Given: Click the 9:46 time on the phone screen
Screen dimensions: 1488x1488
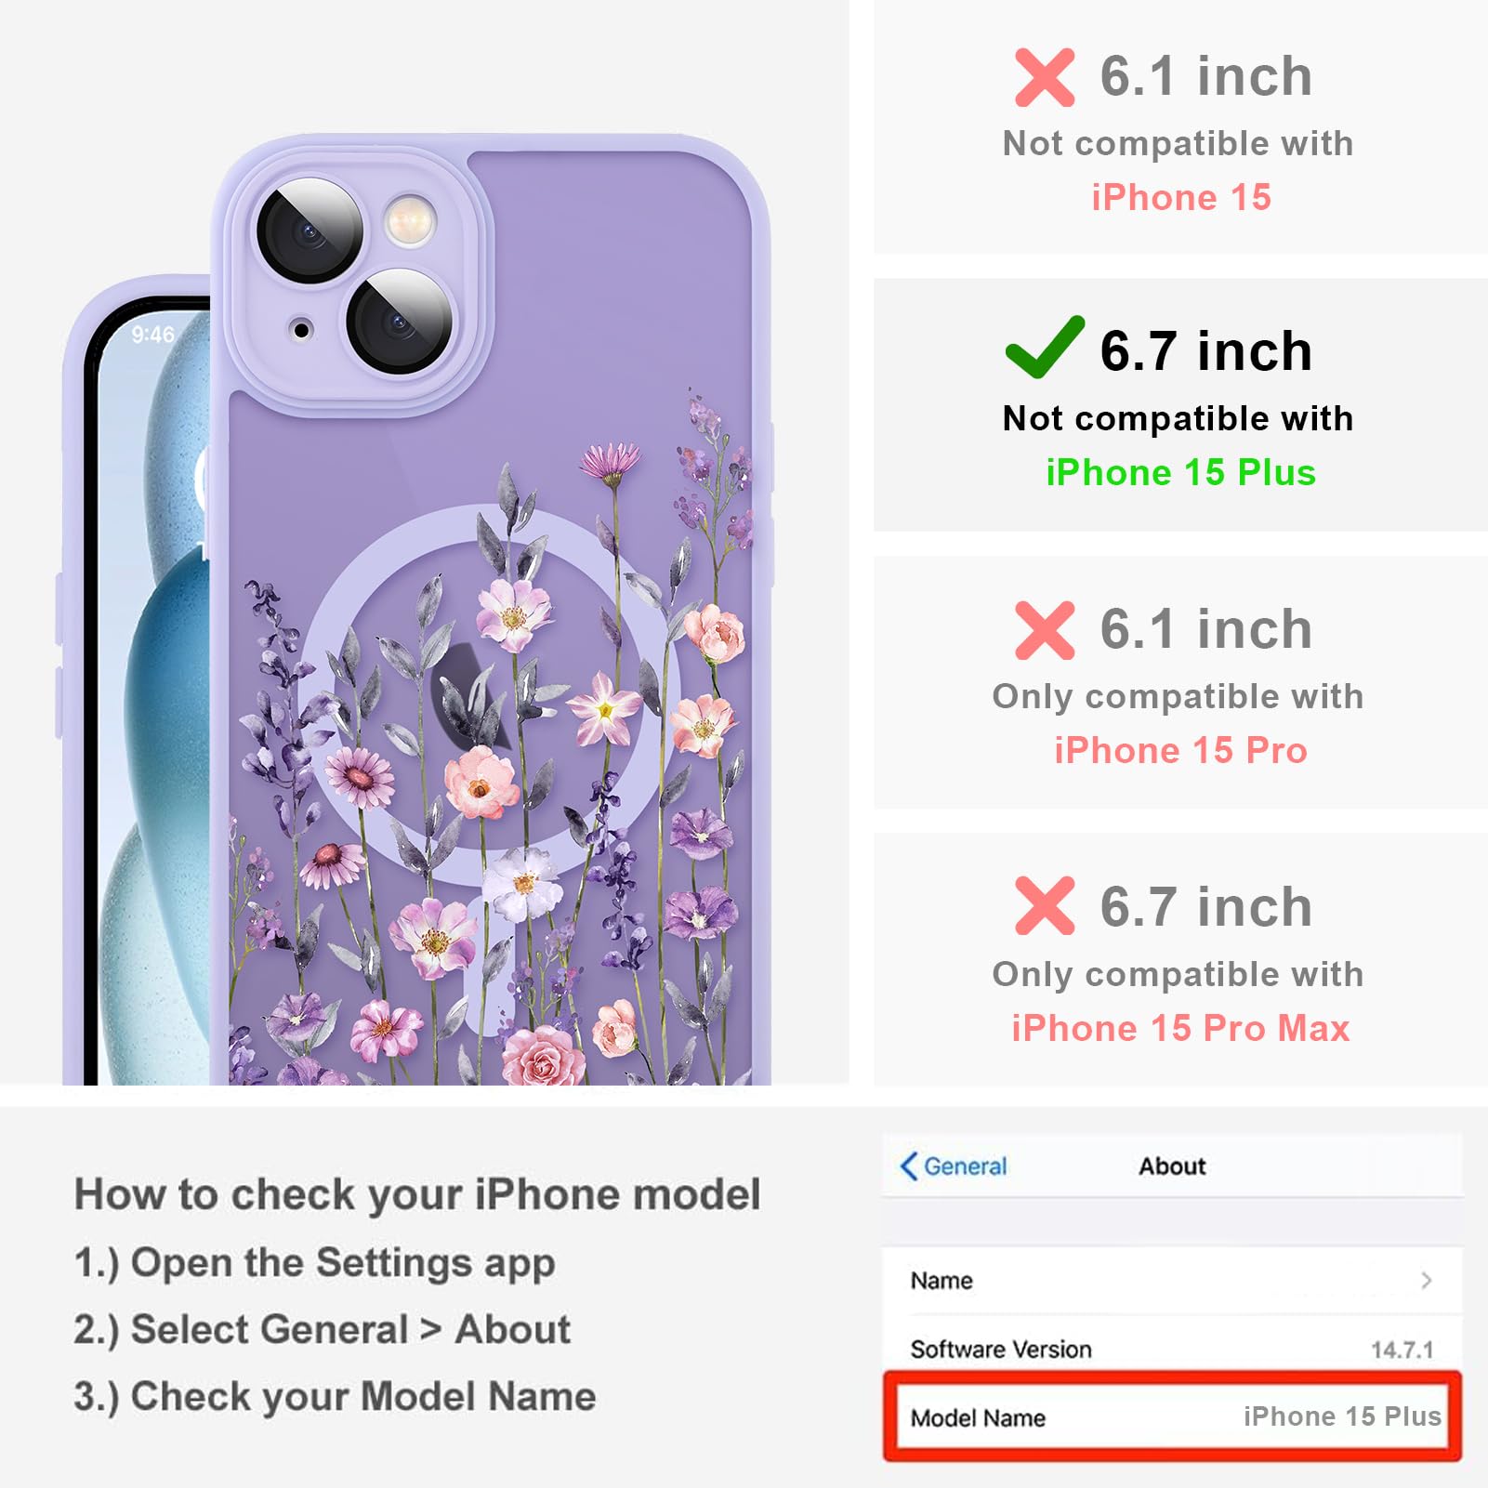Looking at the screenshot, I should [152, 335].
